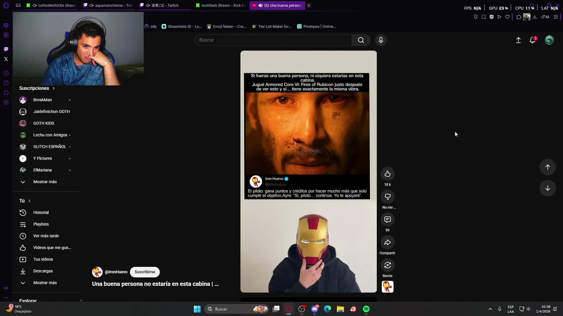Click the Twitch icon in Opera sidebar
This screenshot has width=563, height=316.
[x=6, y=49]
